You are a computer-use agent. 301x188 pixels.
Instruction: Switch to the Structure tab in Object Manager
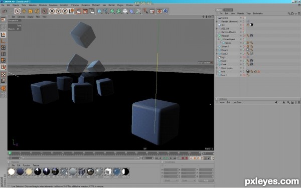pos(228,10)
